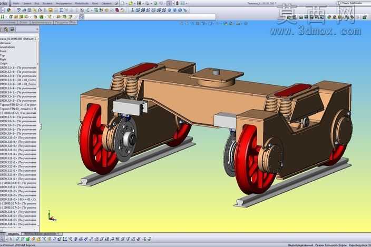This screenshot has width=371, height=247.
Task: Select the Тормоз FЗN-ID<1> component
Action: [18, 104]
